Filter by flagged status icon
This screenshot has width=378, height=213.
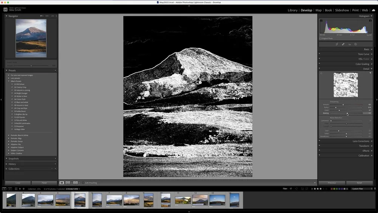pos(291,189)
